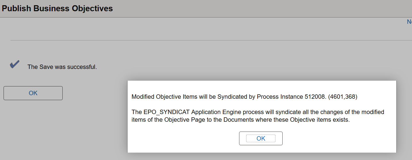Click OK on the Publish Business Objectives page
The image size is (412, 160).
(x=33, y=93)
